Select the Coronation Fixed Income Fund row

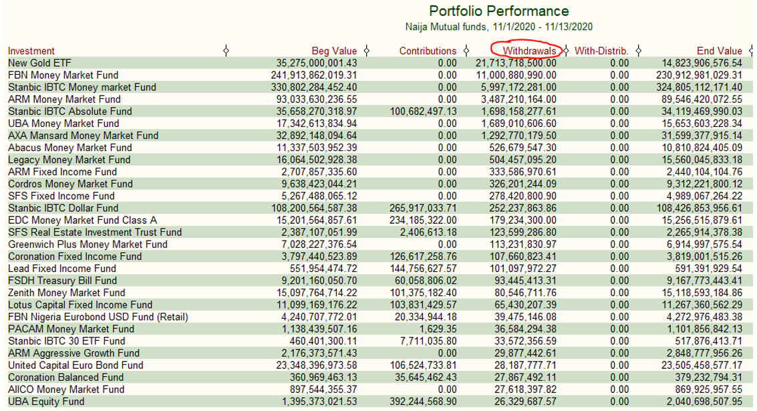coord(380,256)
